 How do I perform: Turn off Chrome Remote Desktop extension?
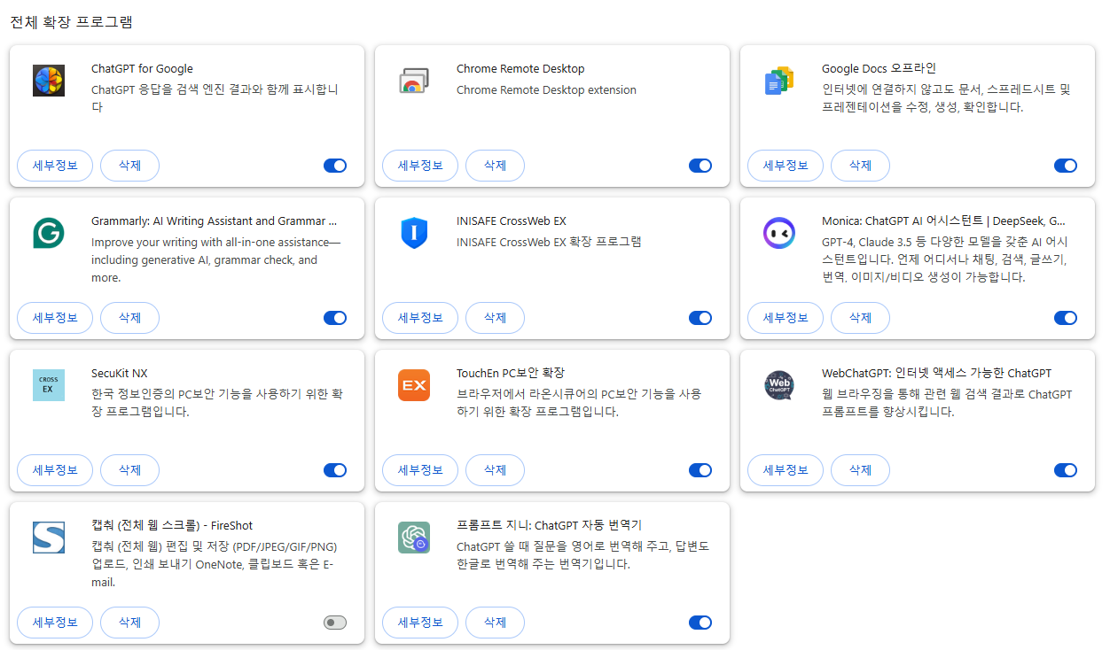[x=700, y=166]
